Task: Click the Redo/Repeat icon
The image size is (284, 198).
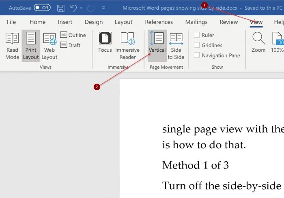Action: click(x=91, y=8)
